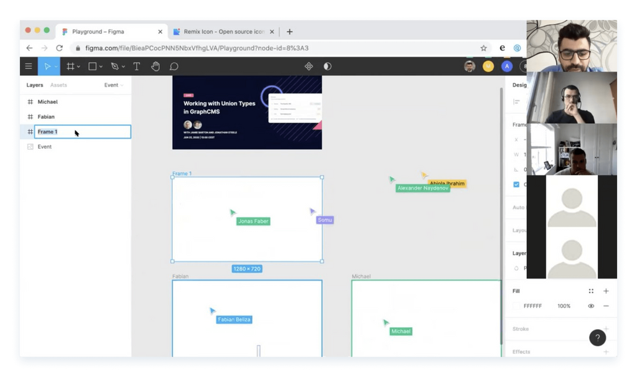
Task: Click the Union Types banner image on canvas
Action: point(247,113)
